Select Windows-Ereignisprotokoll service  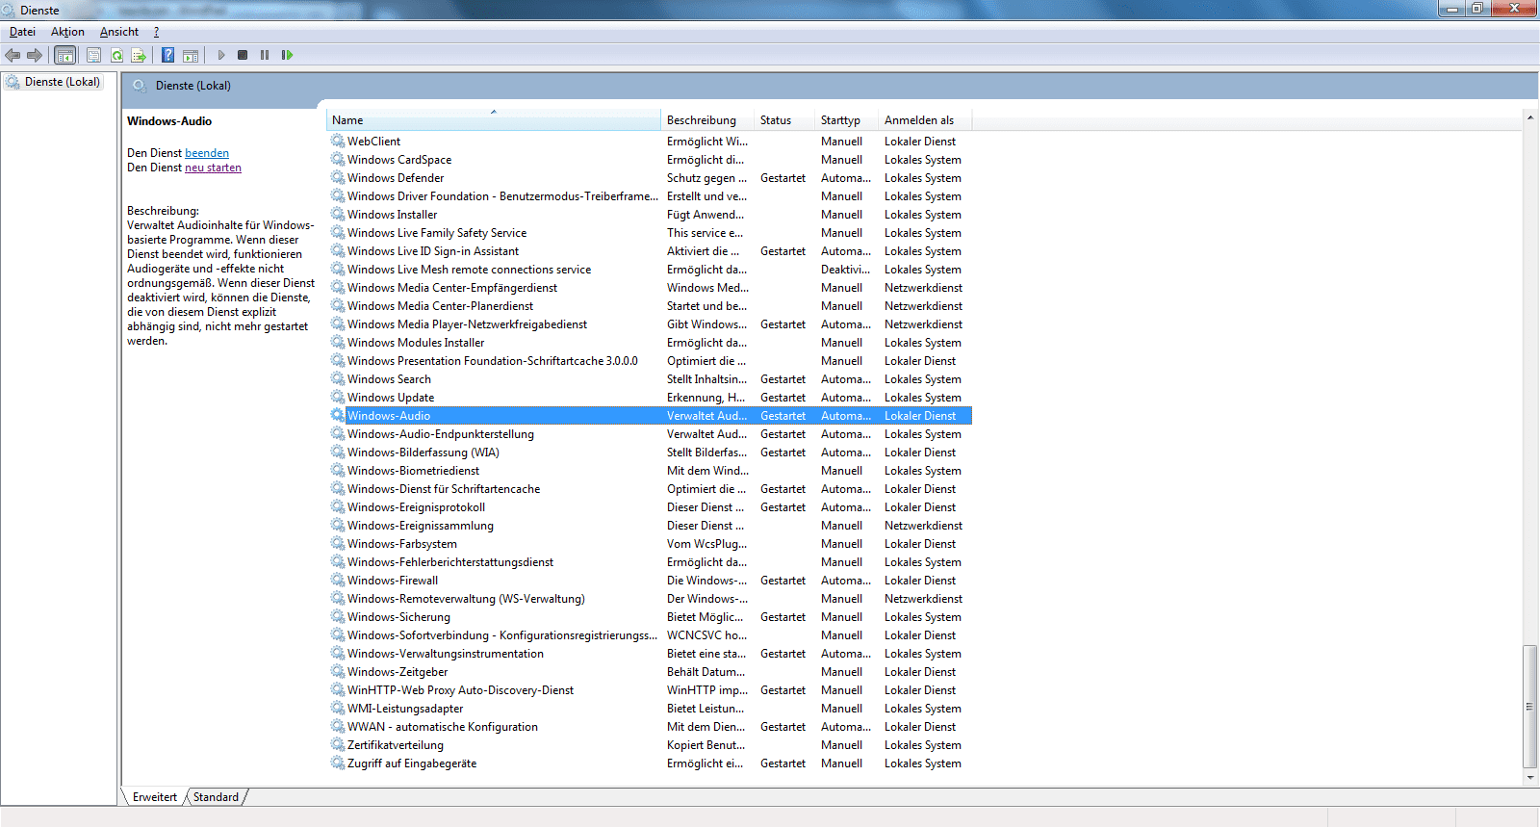click(417, 507)
